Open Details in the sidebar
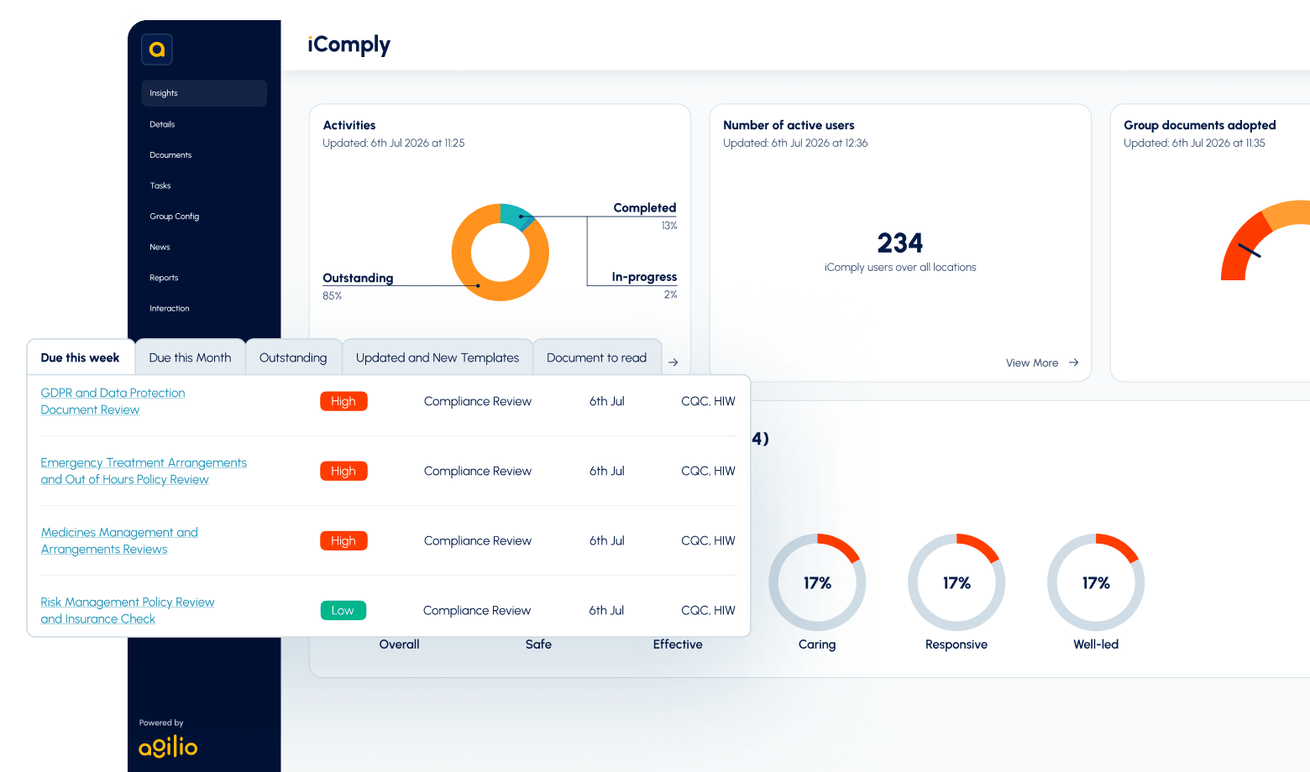 click(x=162, y=124)
